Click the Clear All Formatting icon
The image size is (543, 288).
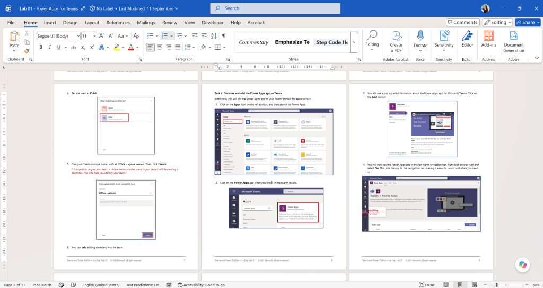pos(136,36)
